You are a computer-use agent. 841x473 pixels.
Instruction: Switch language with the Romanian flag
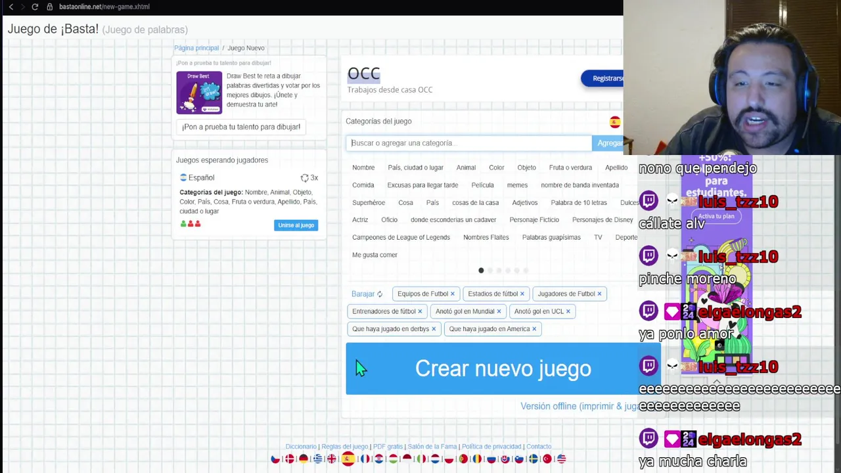[477, 459]
